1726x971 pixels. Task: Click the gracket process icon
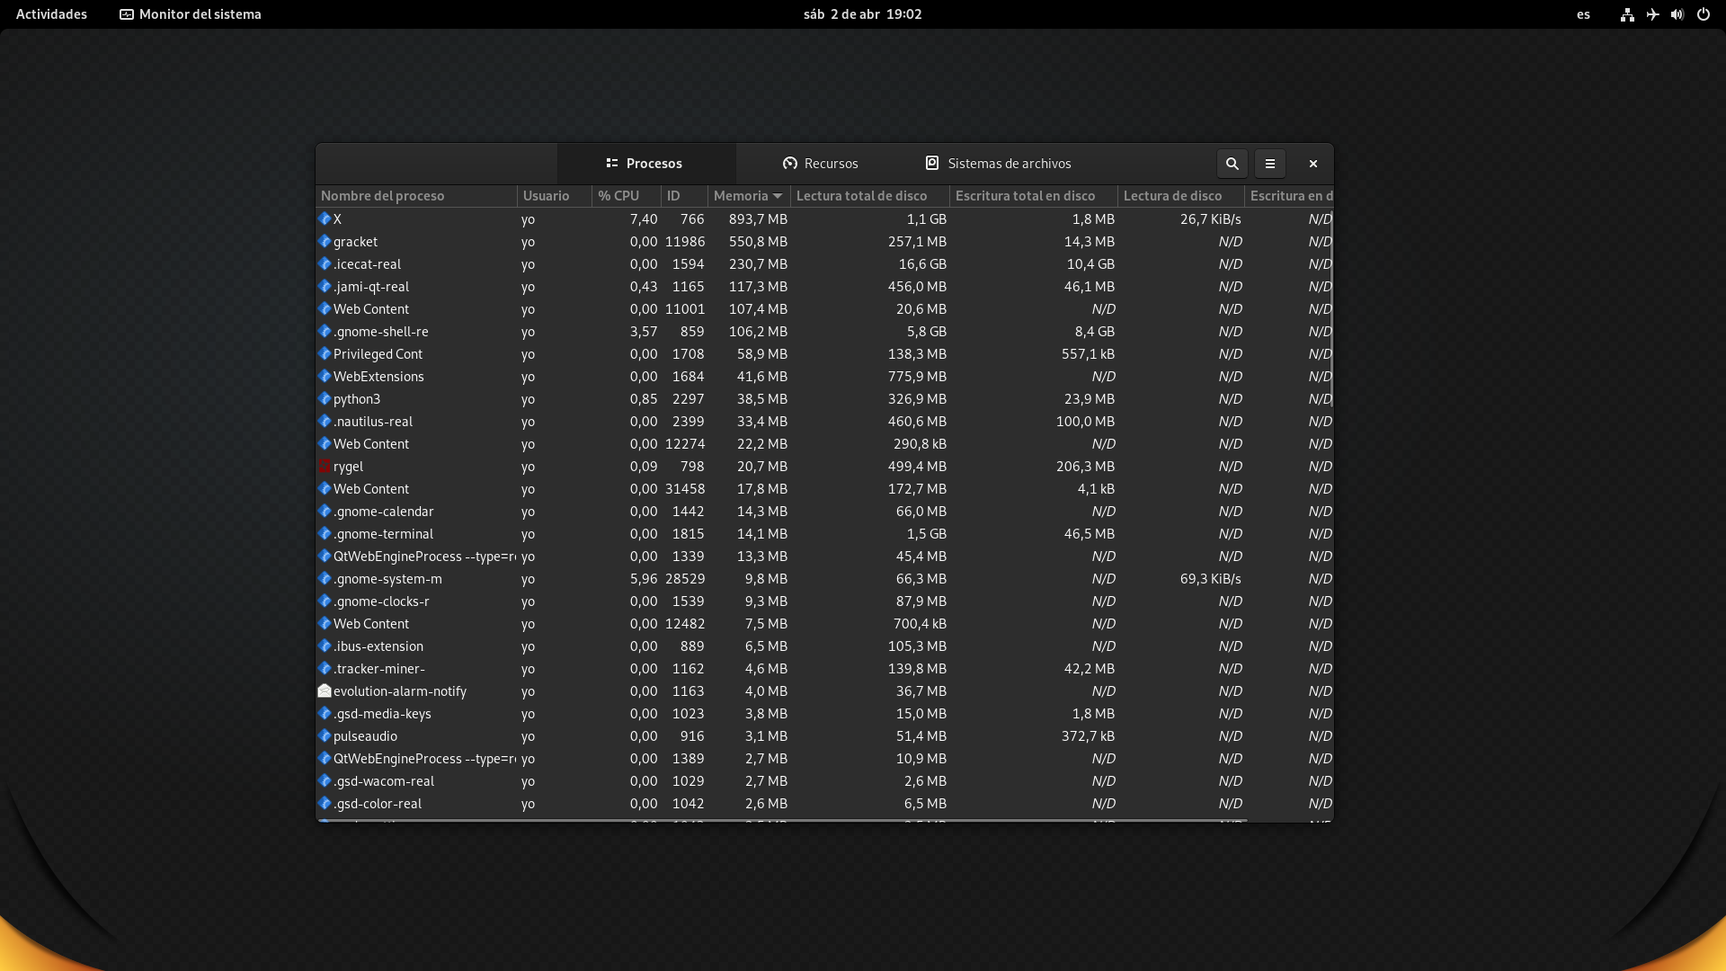[x=325, y=241]
